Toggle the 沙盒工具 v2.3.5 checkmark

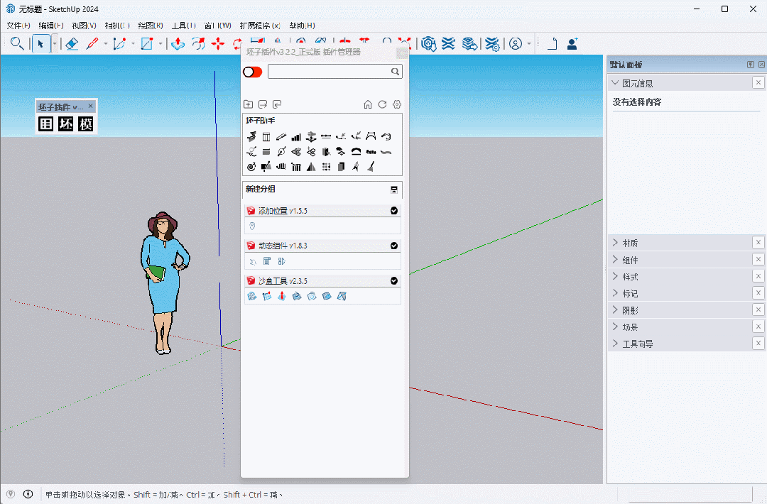[x=393, y=280]
